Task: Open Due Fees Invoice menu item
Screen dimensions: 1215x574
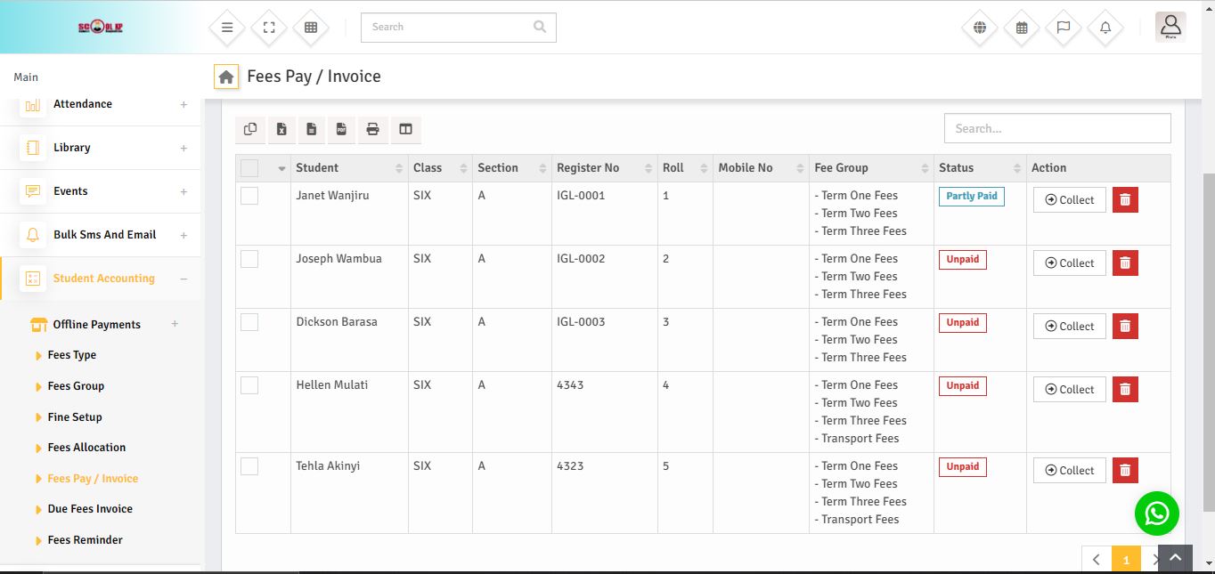Action: point(90,509)
